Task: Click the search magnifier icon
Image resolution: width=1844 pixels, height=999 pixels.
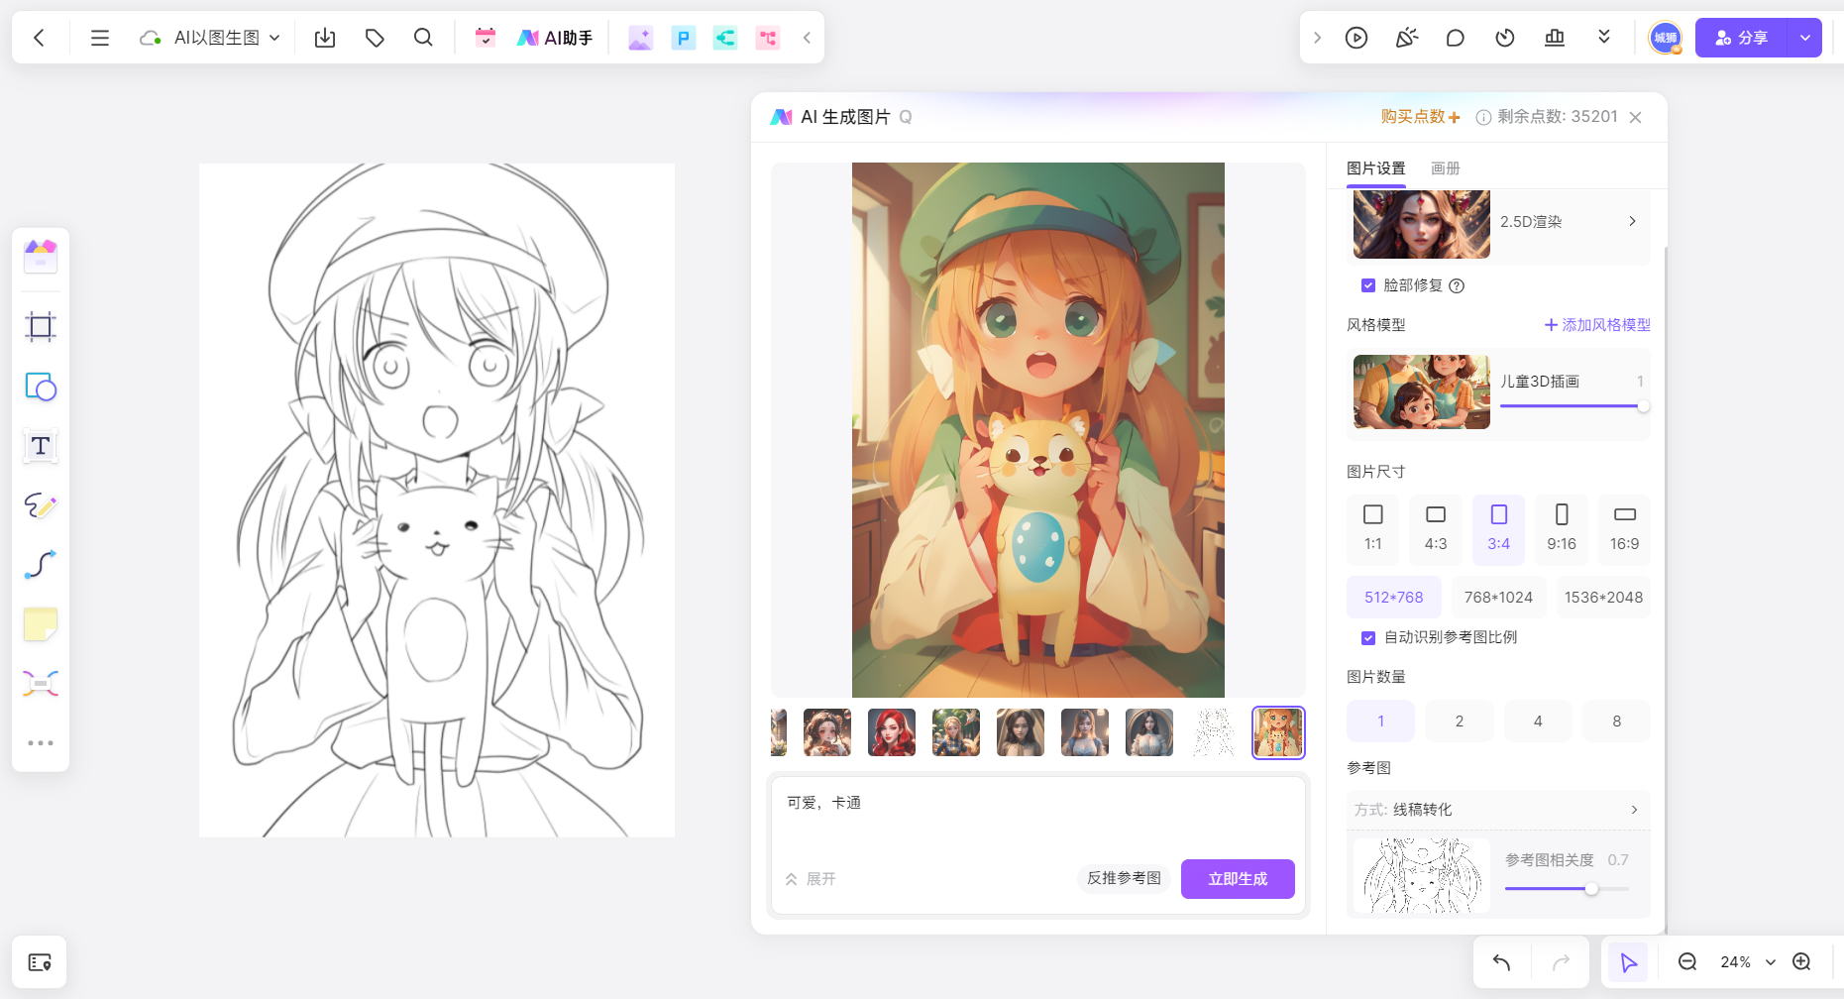Action: click(423, 38)
